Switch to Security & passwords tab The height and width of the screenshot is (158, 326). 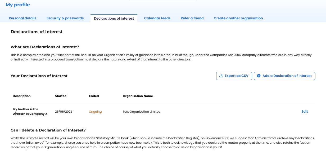(x=65, y=18)
